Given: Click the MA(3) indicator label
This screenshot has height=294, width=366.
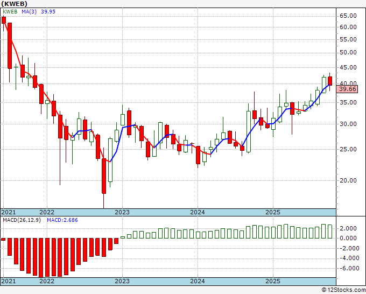Looking at the screenshot, I should pyautogui.click(x=29, y=12).
